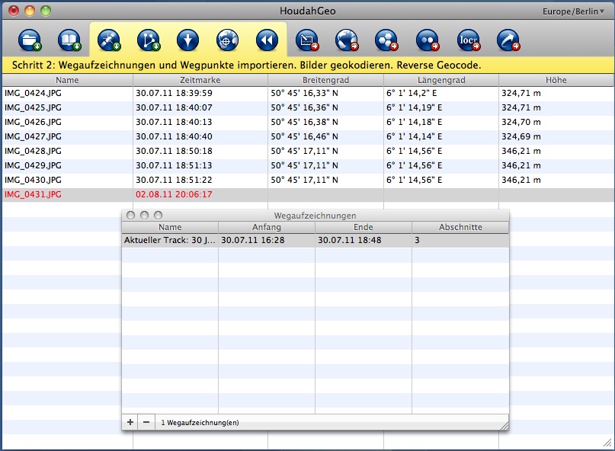Click altitude value 324,69 m
The image size is (615, 451).
pyautogui.click(x=521, y=136)
